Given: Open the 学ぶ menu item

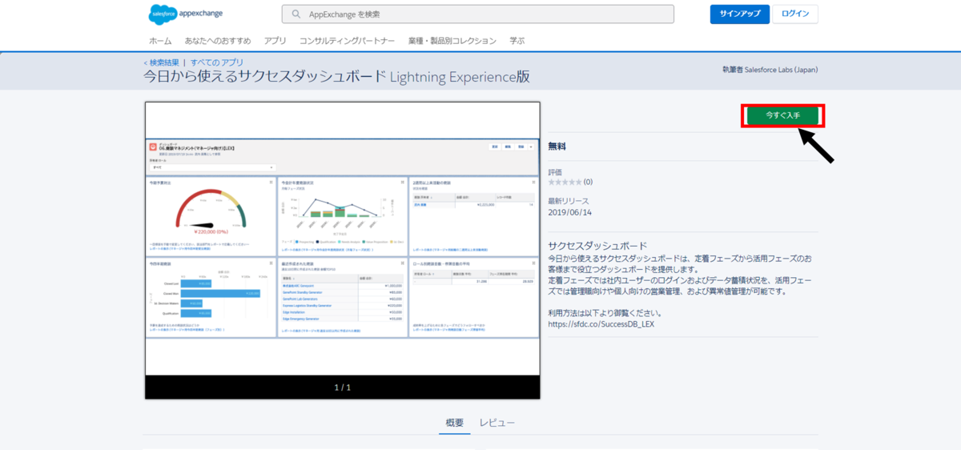Looking at the screenshot, I should click(517, 41).
